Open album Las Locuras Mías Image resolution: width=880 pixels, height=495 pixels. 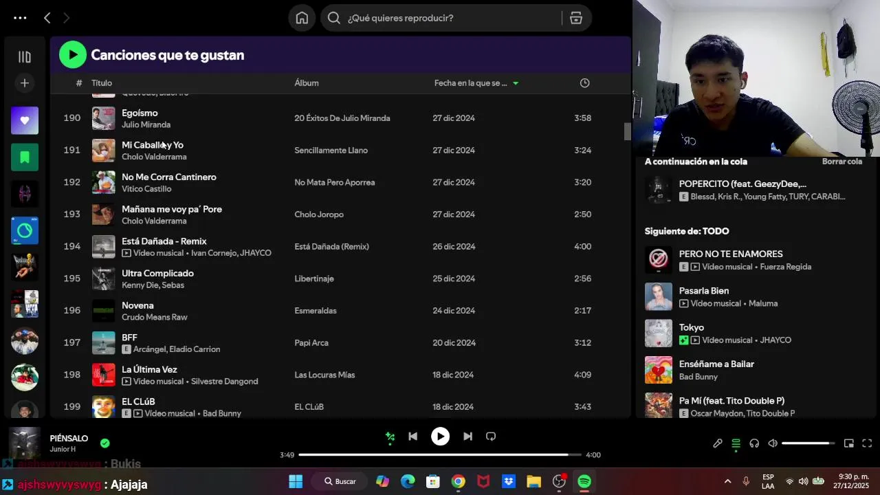point(324,375)
